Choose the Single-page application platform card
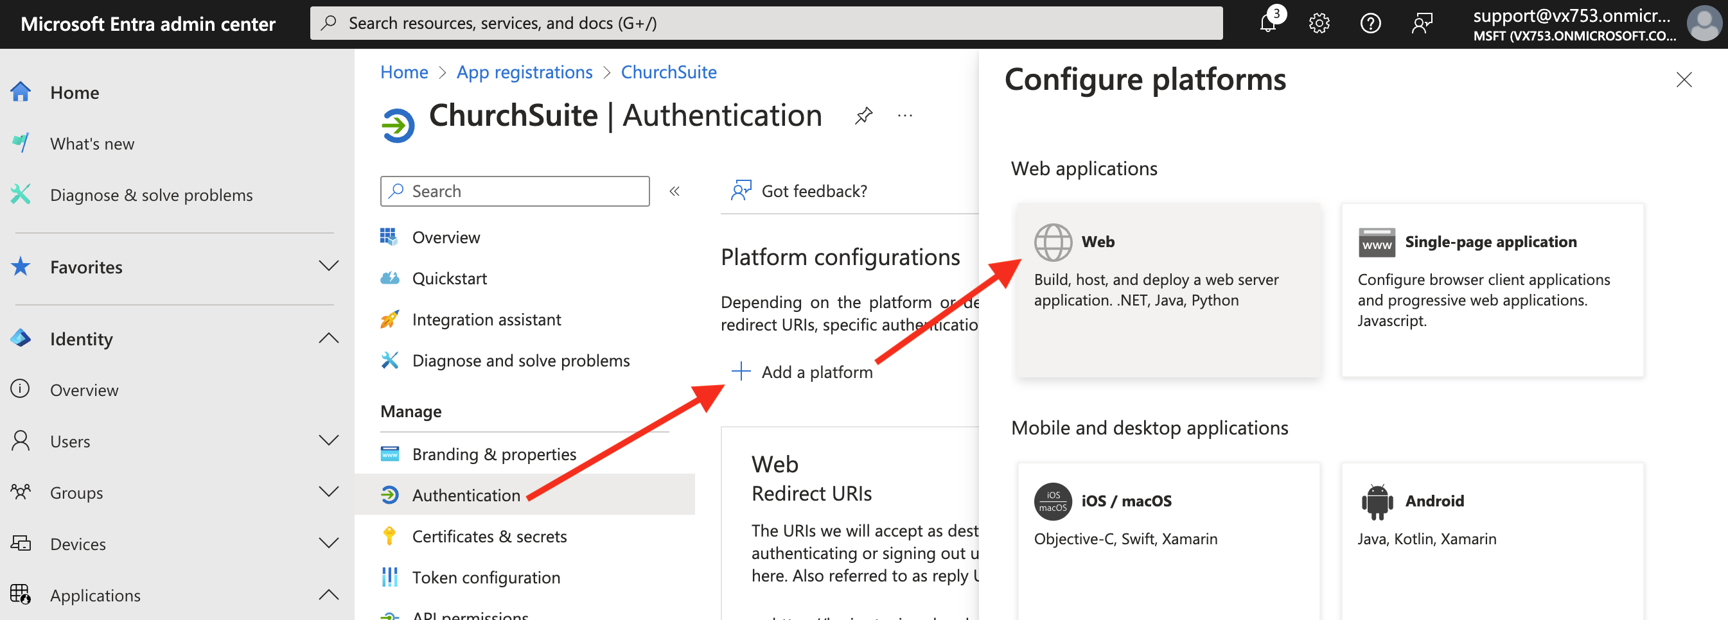The height and width of the screenshot is (620, 1728). pyautogui.click(x=1492, y=289)
